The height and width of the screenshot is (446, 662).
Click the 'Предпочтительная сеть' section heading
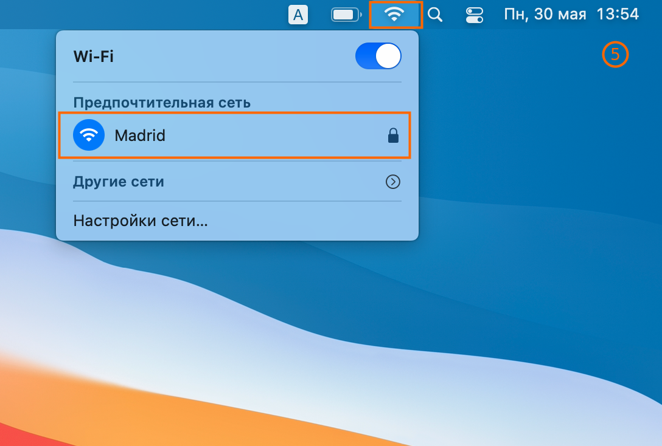[162, 102]
